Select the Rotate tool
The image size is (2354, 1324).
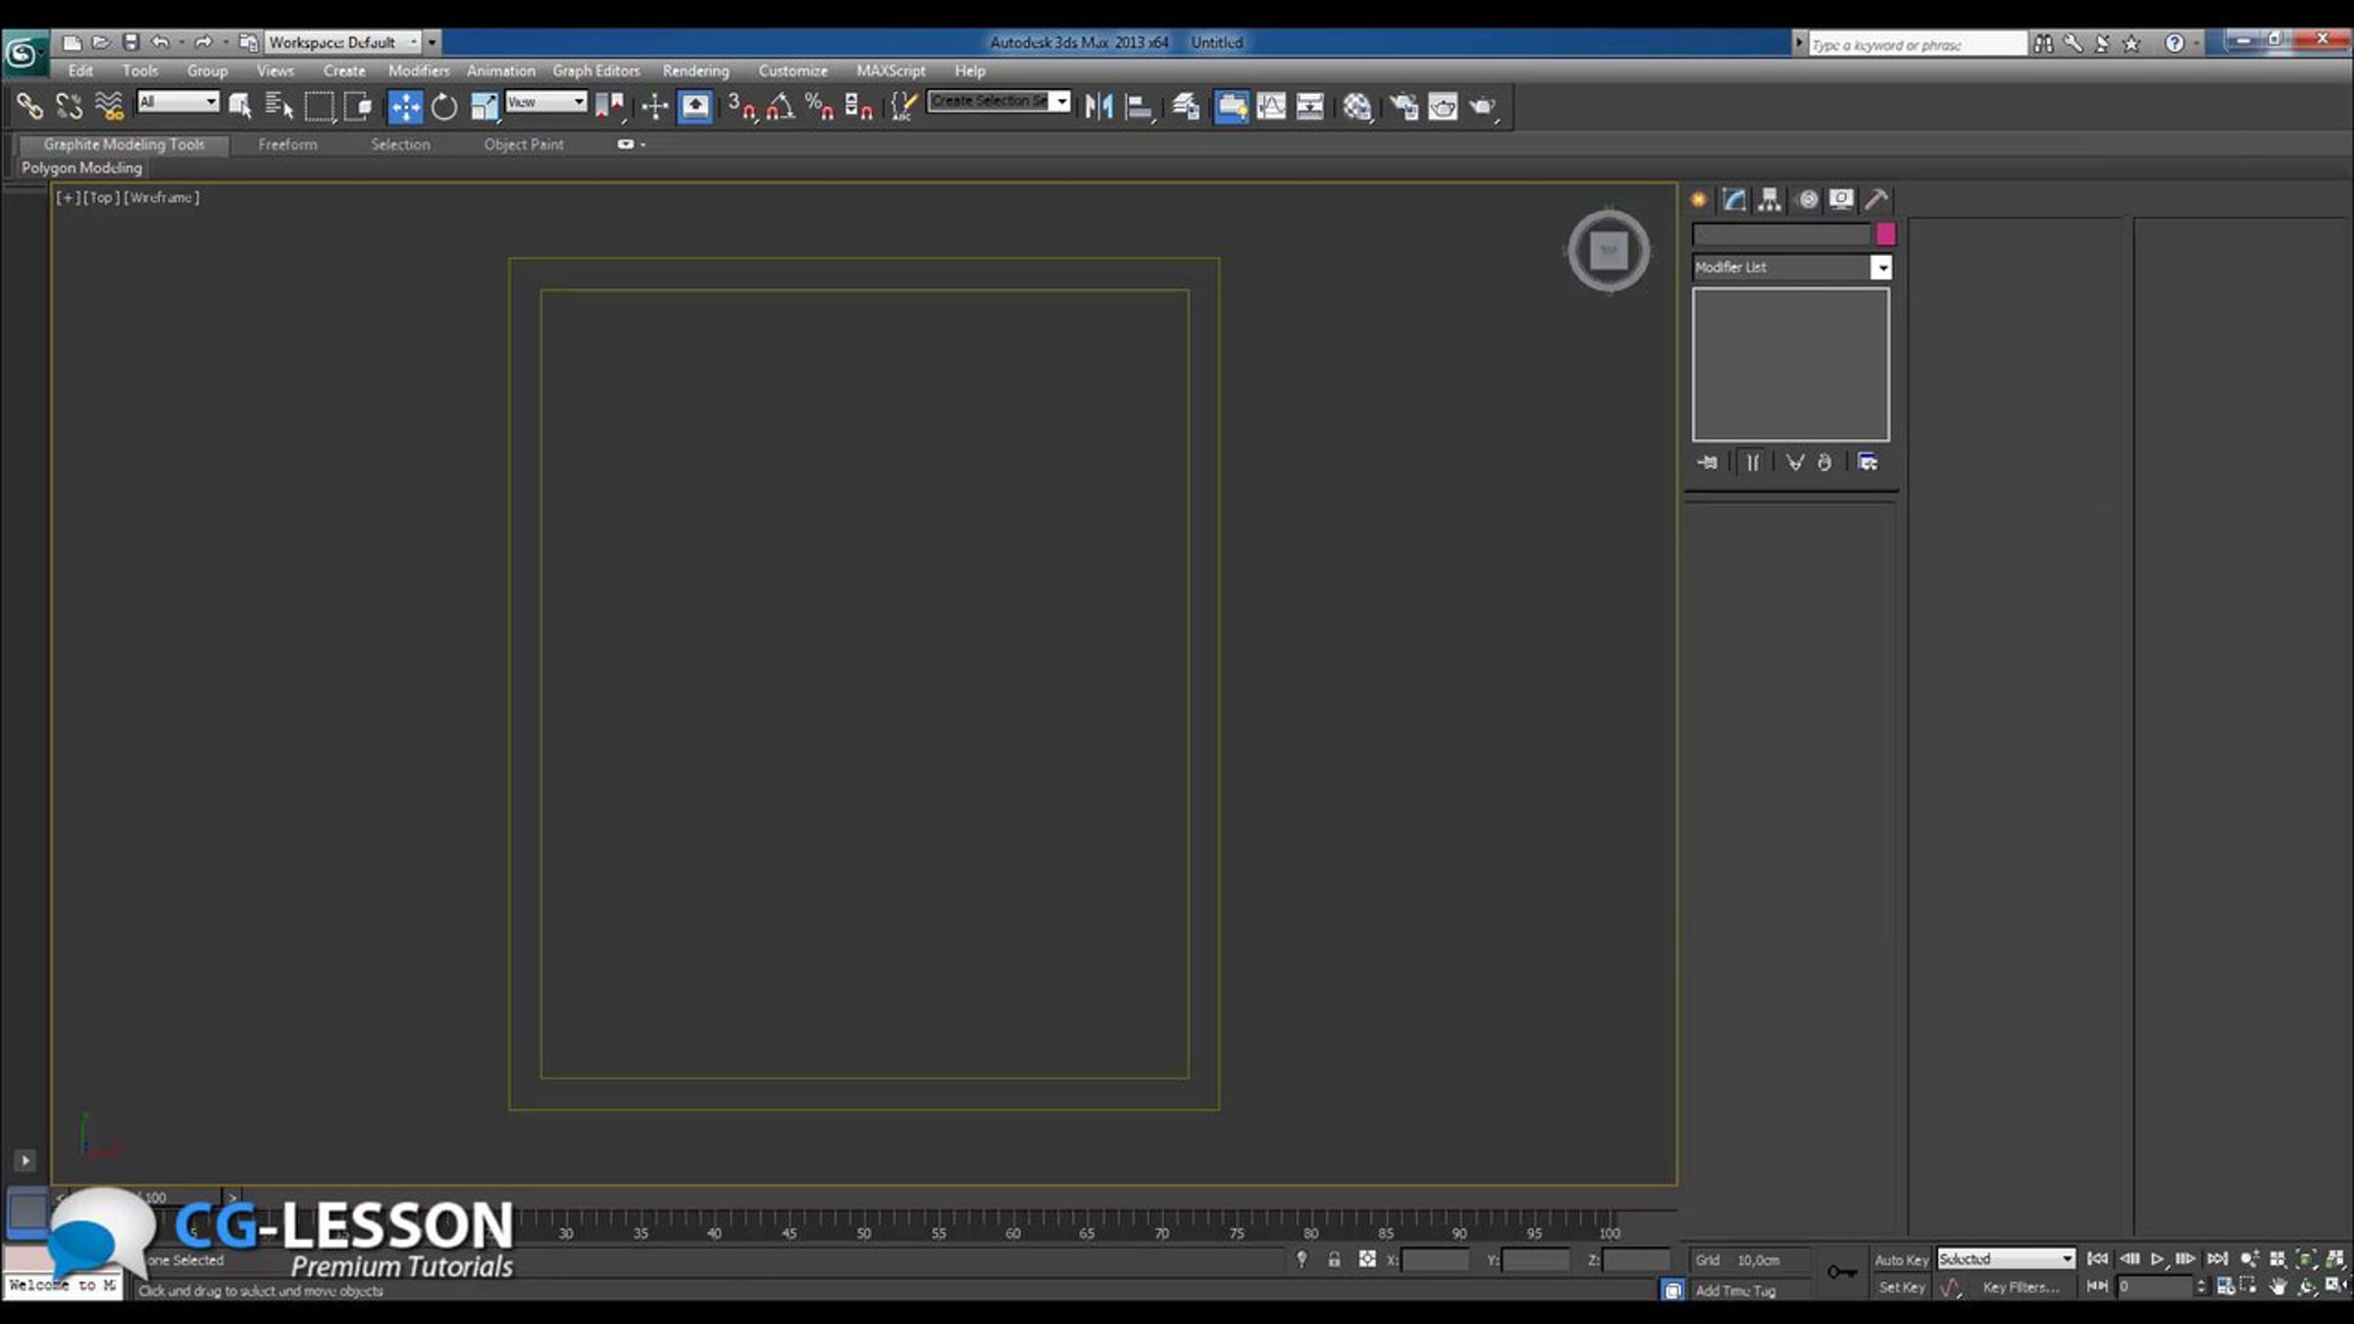(444, 107)
